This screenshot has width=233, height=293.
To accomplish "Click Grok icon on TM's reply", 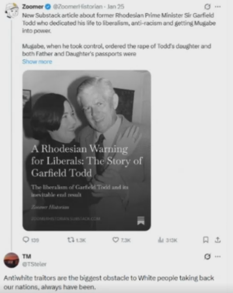I will coord(207,256).
